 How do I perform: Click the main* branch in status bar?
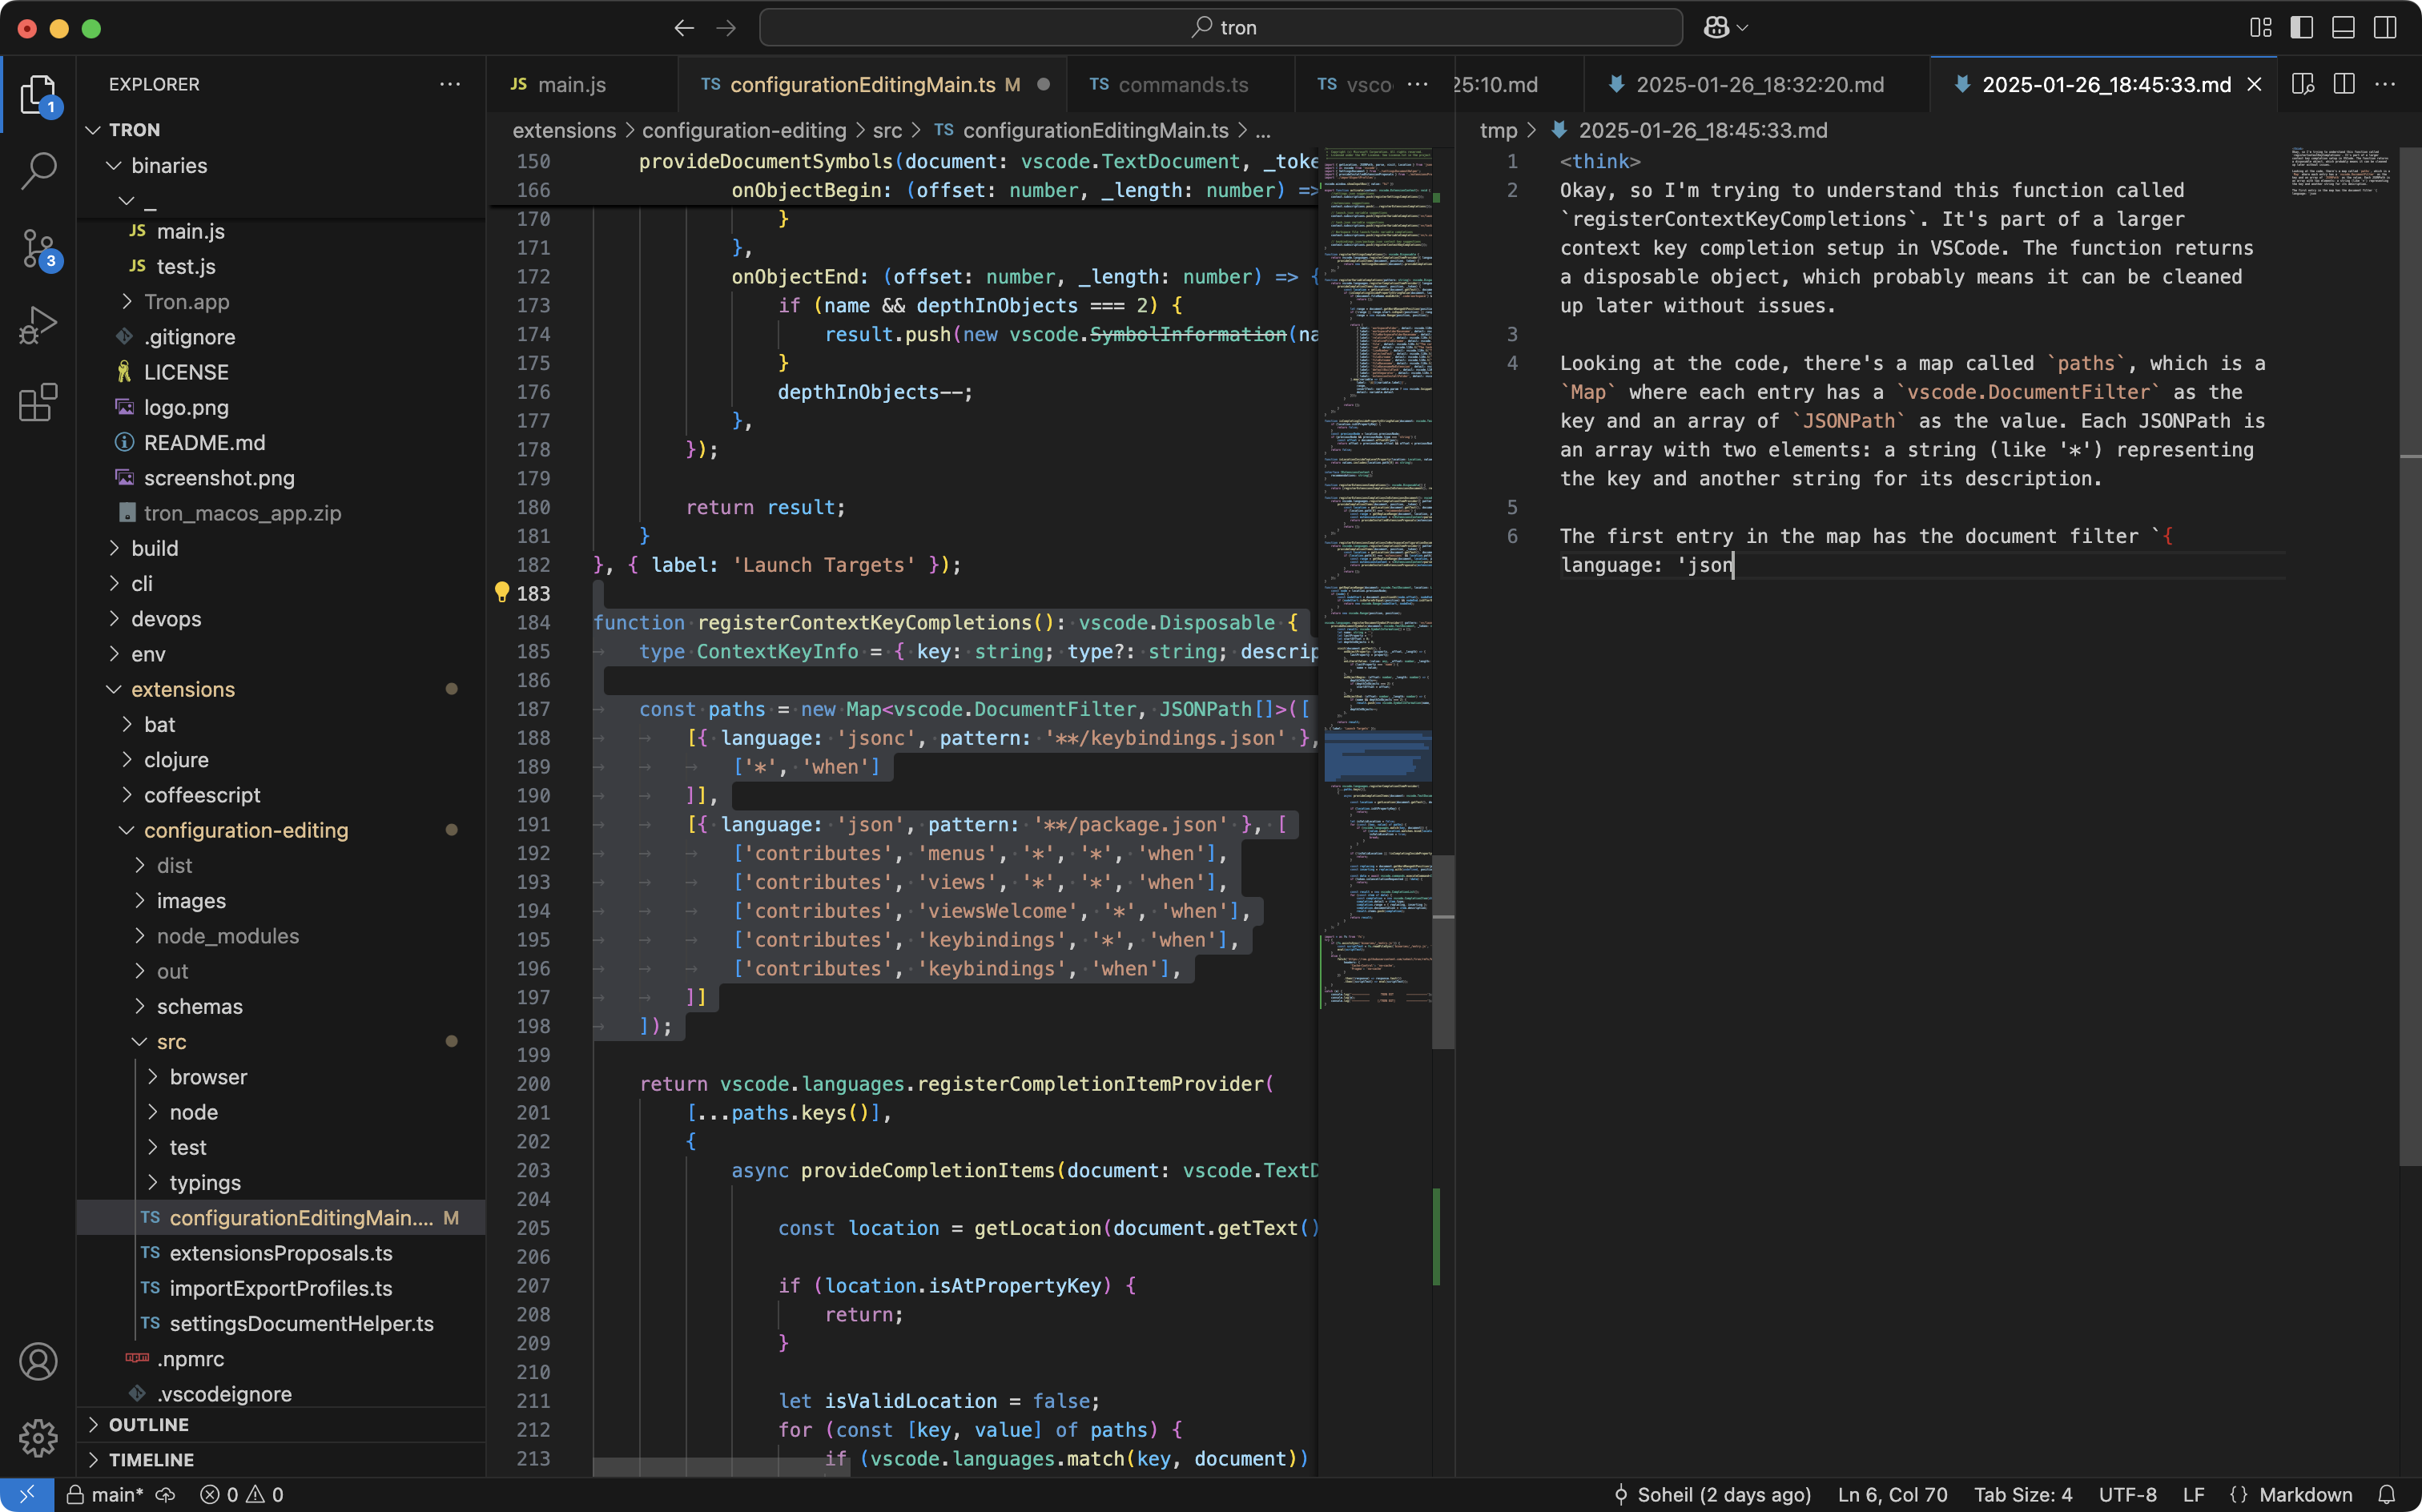click(117, 1494)
